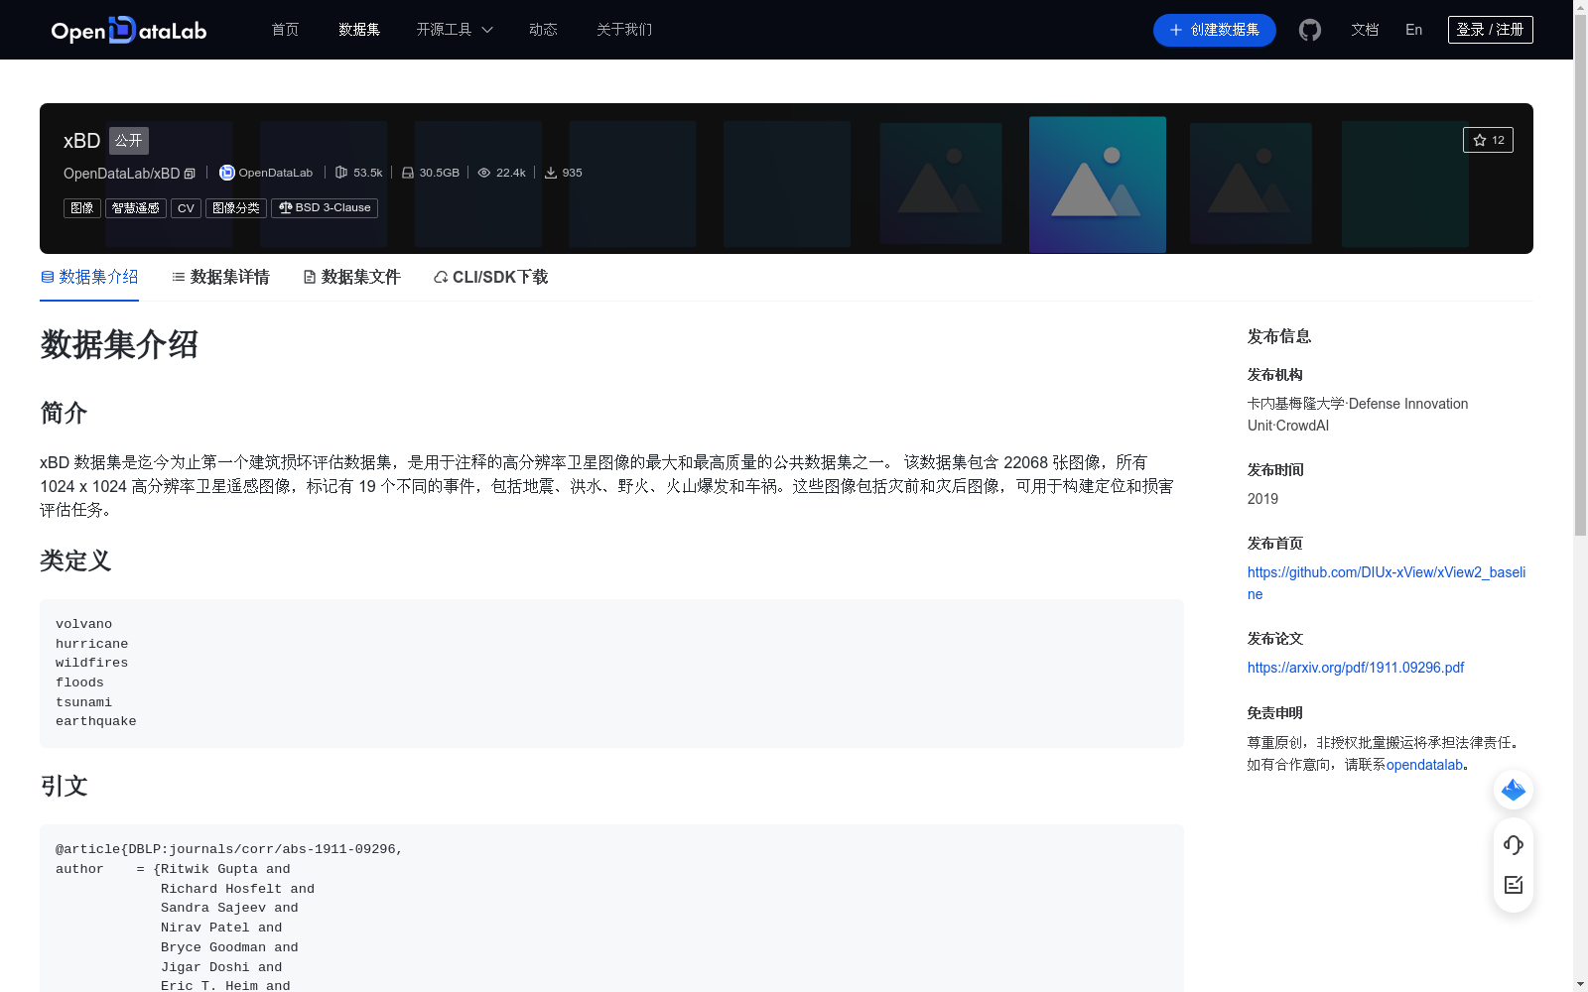This screenshot has width=1588, height=992.
Task: Click the 30.5GB storage size icon
Action: coord(407,173)
